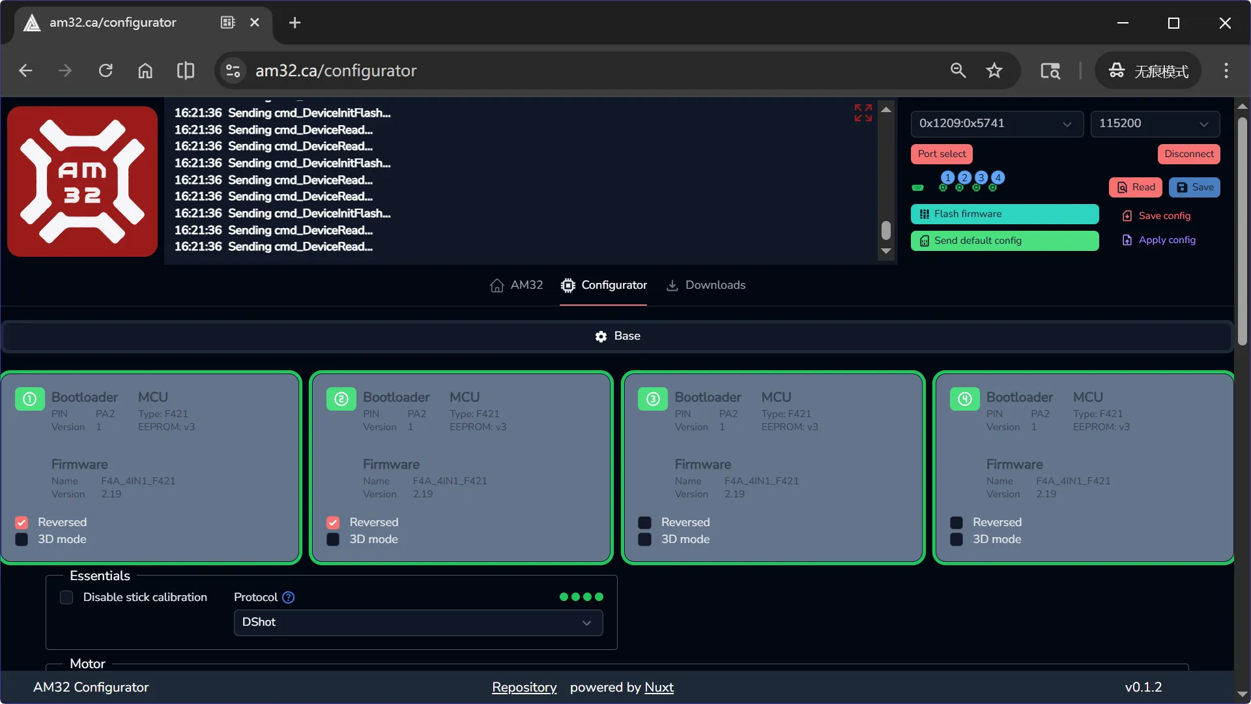Bookmark this page with star icon
The height and width of the screenshot is (704, 1251).
pos(994,70)
